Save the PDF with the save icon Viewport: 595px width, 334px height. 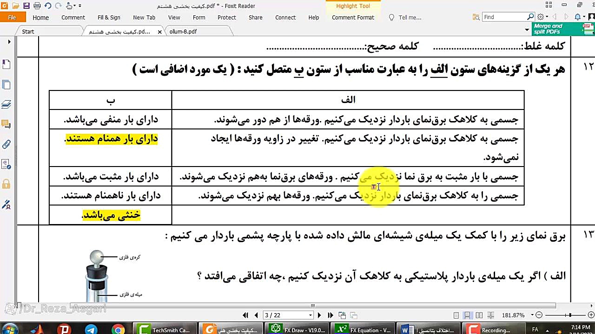pos(27,5)
